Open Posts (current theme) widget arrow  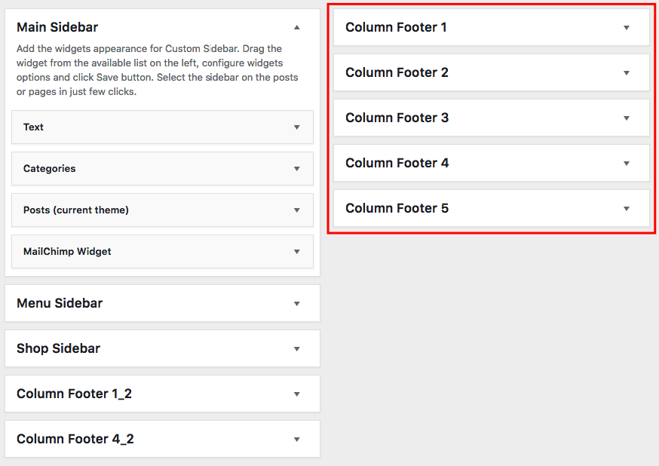pos(297,210)
